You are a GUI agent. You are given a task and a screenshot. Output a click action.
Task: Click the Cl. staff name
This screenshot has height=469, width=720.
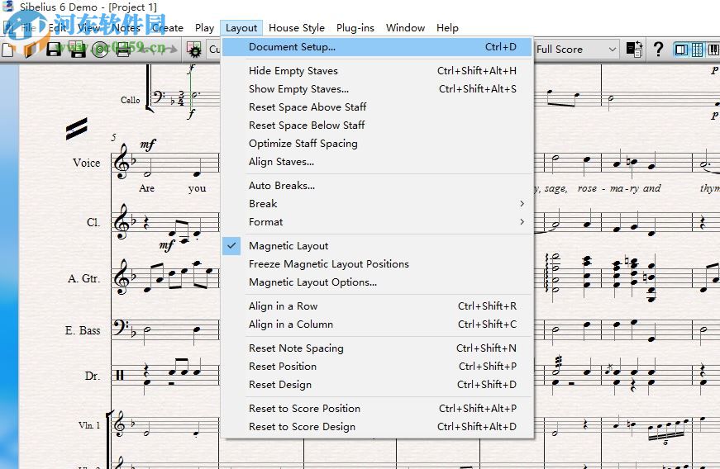click(93, 222)
